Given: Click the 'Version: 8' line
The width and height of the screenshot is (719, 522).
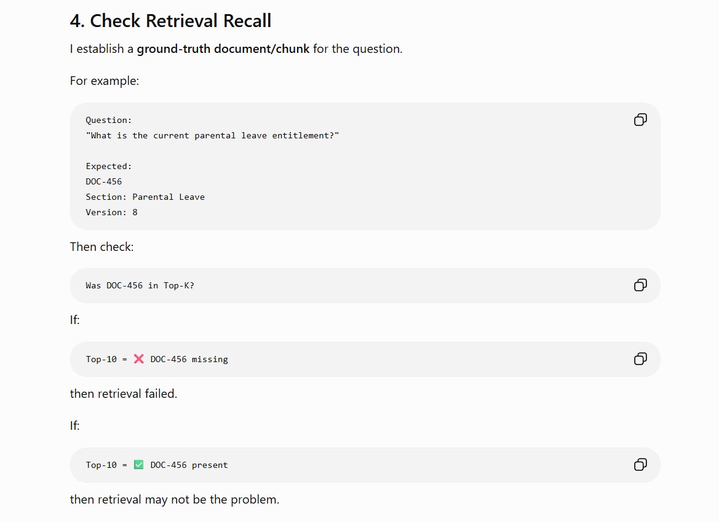Looking at the screenshot, I should (x=111, y=213).
